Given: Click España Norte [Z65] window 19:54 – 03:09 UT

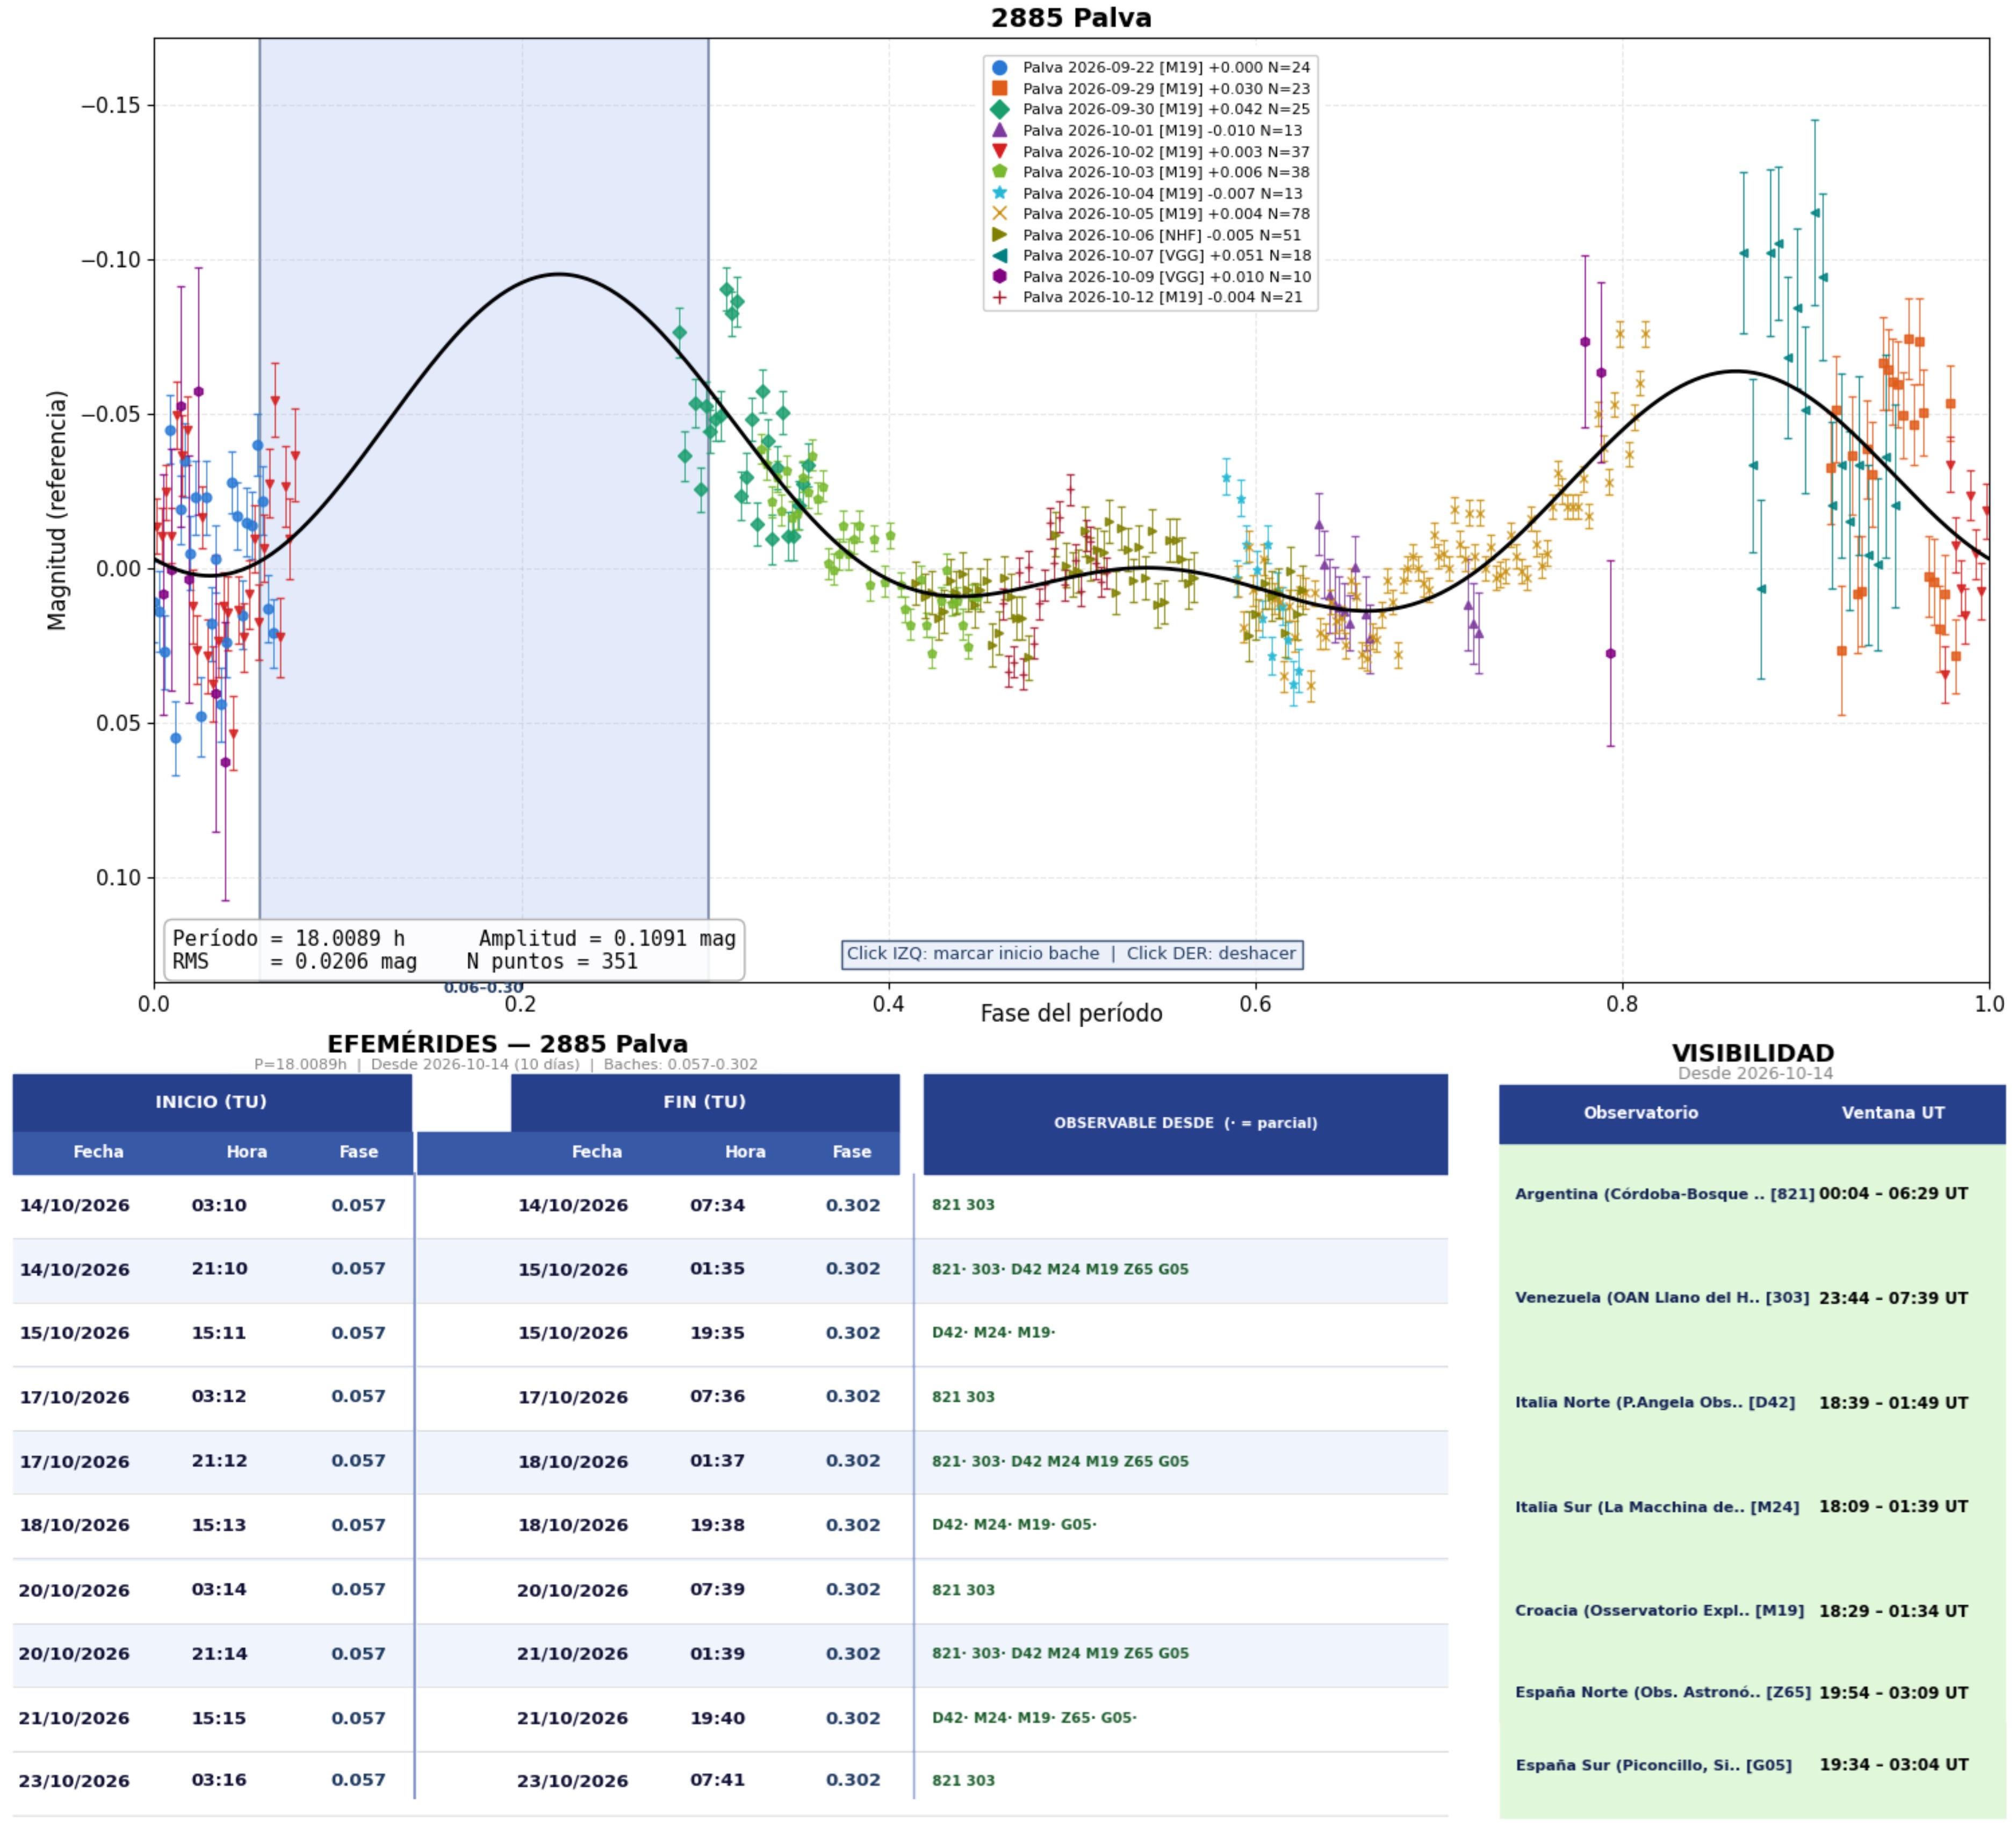Looking at the screenshot, I should (1893, 1693).
